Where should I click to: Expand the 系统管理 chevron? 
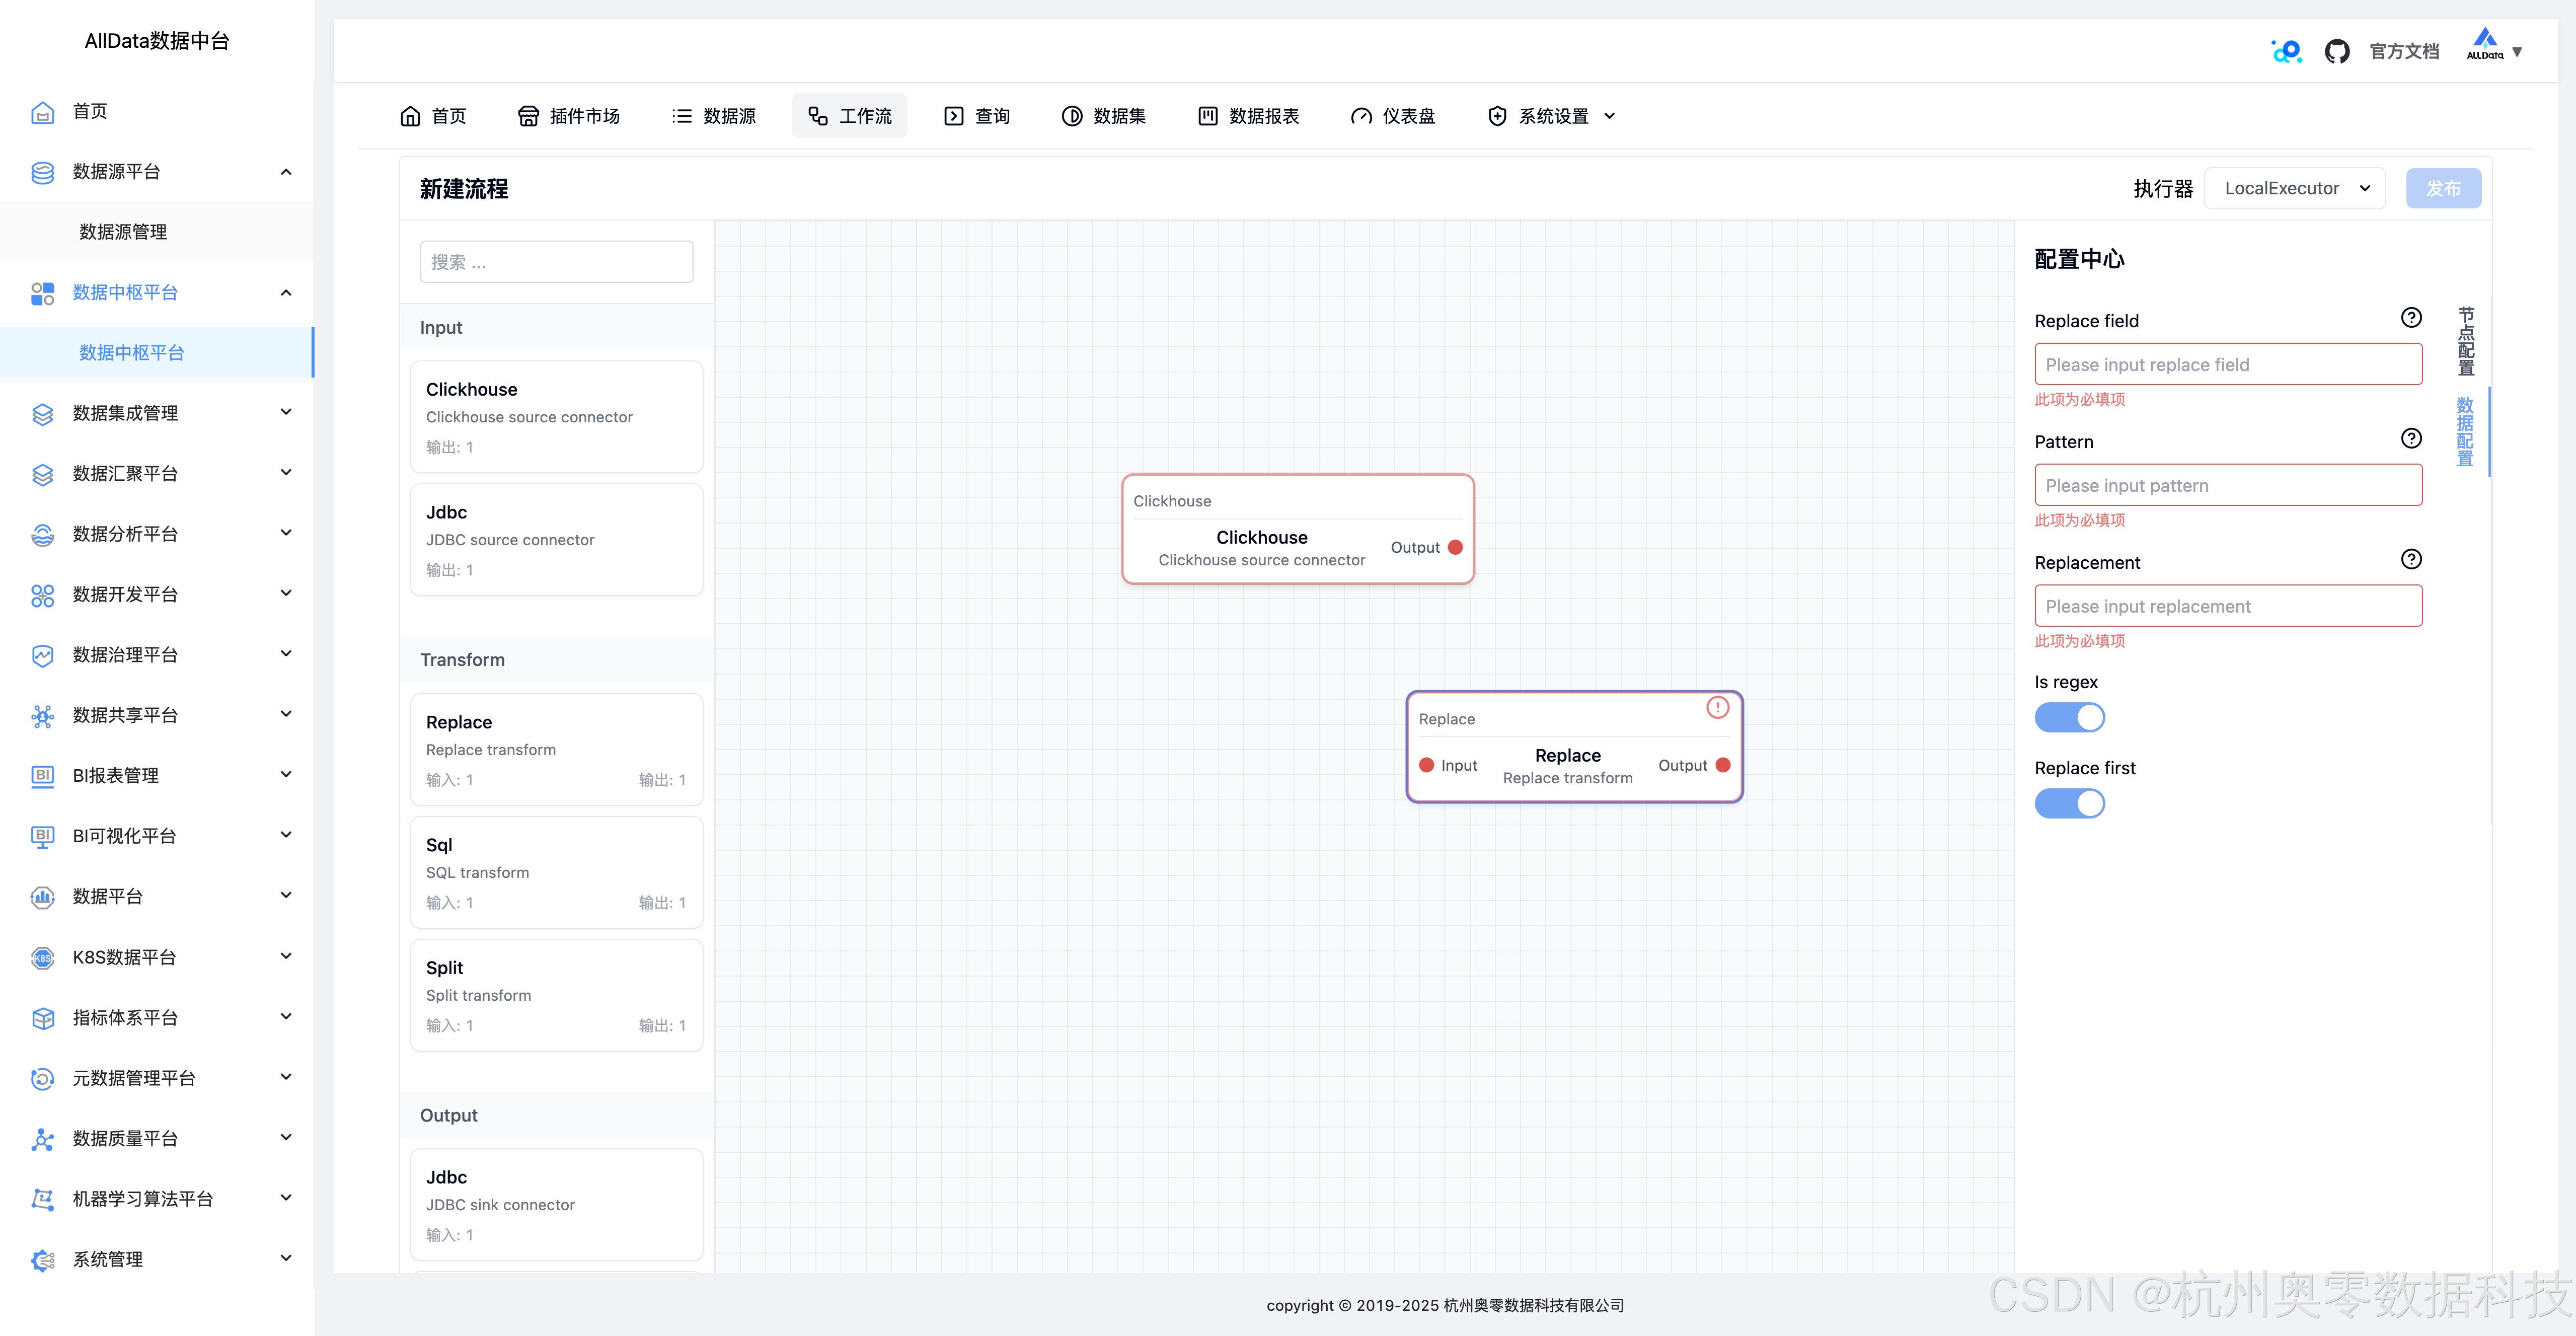pos(286,1258)
